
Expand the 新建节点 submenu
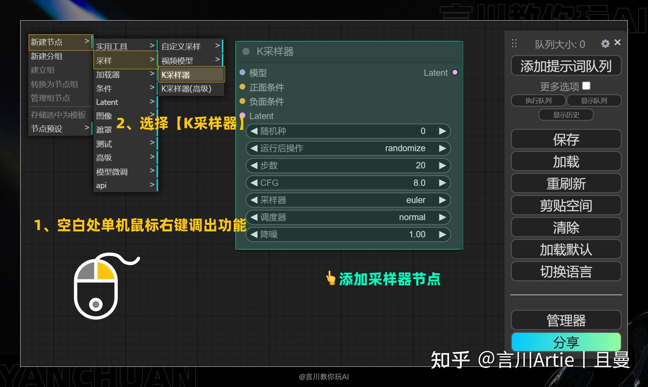60,42
